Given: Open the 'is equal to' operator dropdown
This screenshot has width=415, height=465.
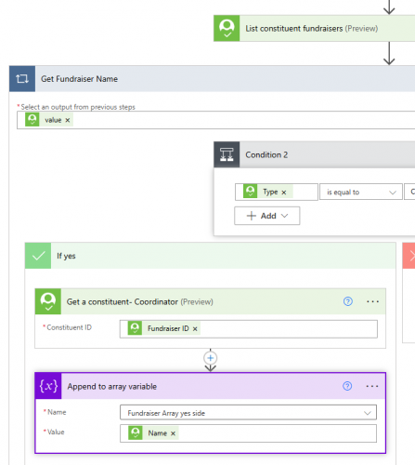Looking at the screenshot, I should pyautogui.click(x=361, y=193).
